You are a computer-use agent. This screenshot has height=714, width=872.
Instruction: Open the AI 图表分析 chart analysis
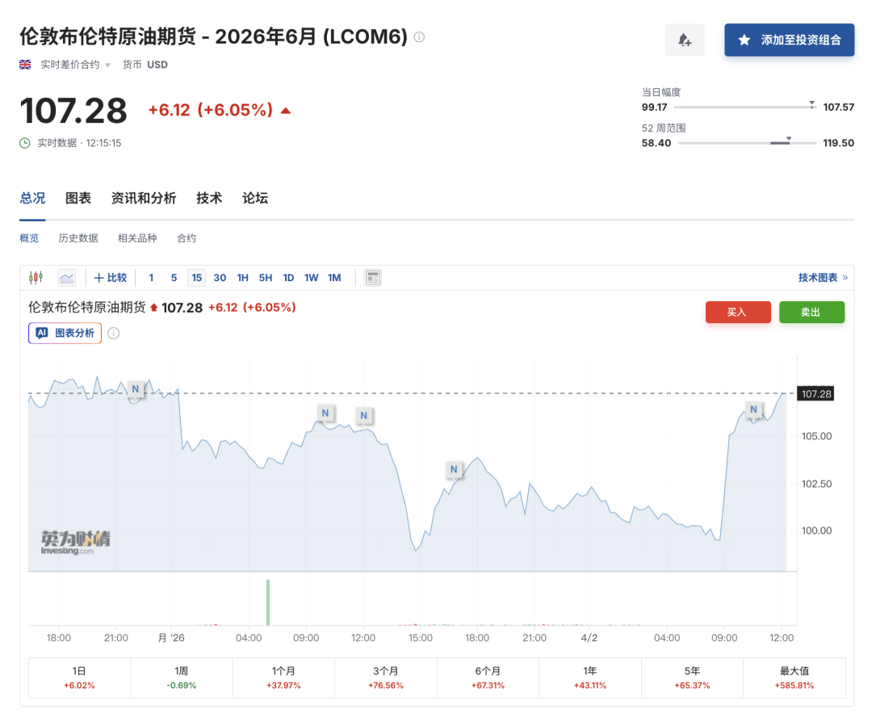65,333
